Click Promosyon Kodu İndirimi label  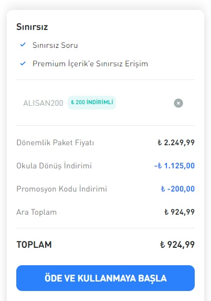click(x=61, y=189)
